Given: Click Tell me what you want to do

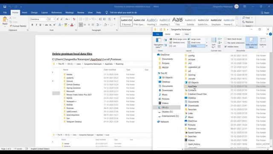Looking at the screenshot, I should click(x=123, y=12).
